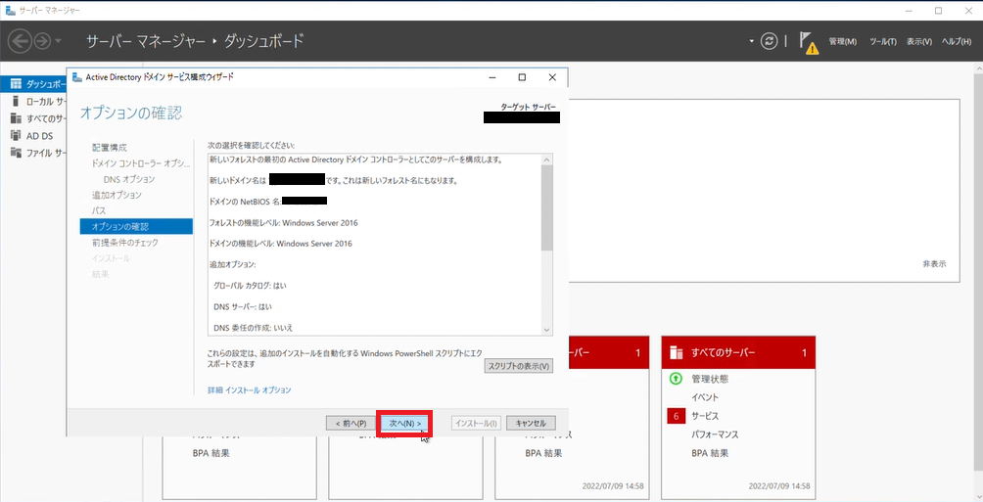983x502 pixels.
Task: Go to パス wizard step
Action: point(99,210)
